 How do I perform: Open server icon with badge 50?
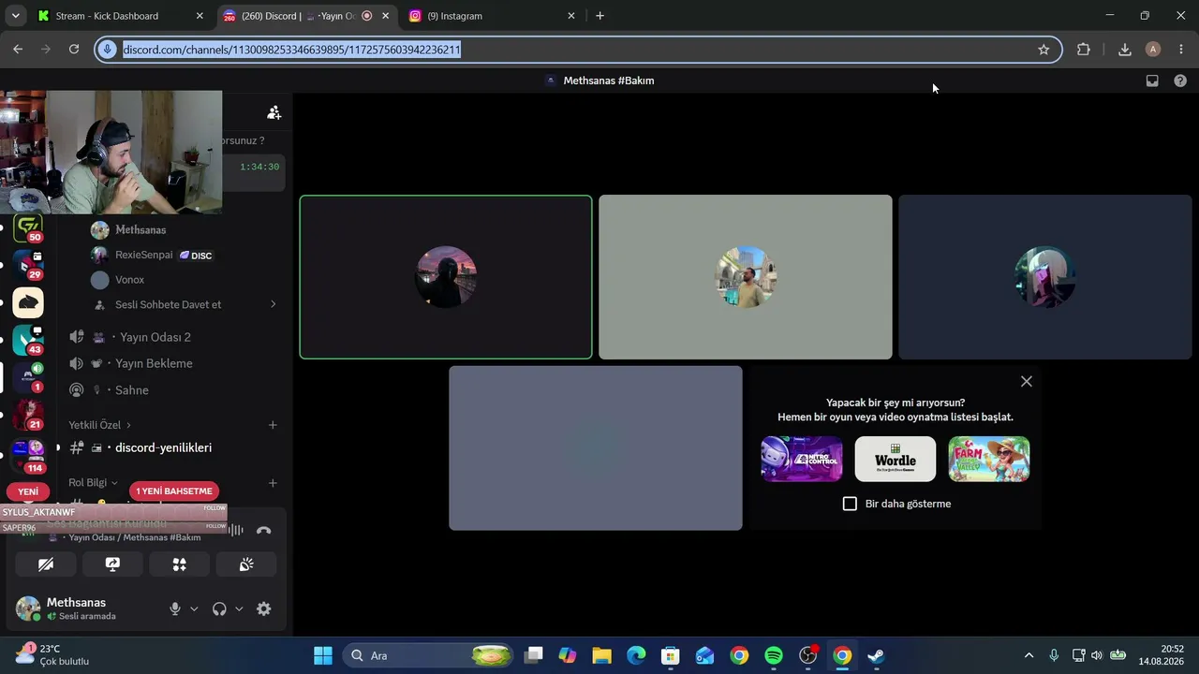[x=28, y=228]
